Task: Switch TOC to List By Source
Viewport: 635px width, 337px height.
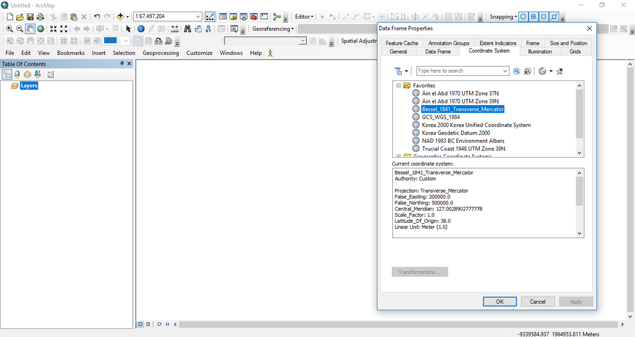Action: 17,74
